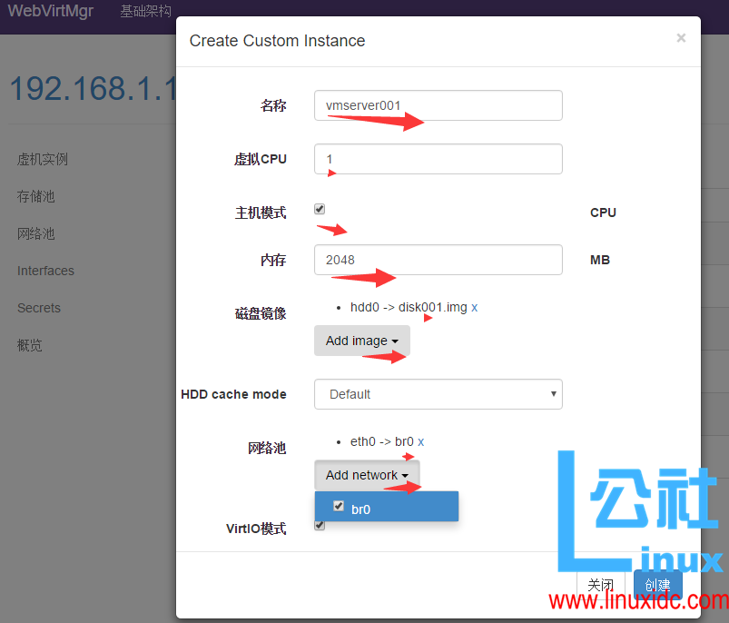Open the Add image dropdown
Screen dimensions: 729x623
[x=361, y=341]
